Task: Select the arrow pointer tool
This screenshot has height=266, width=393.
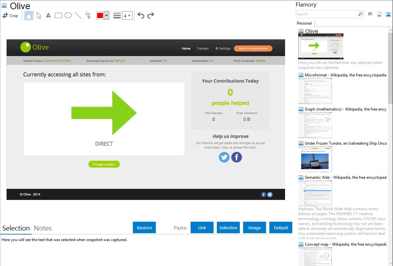Action: [x=39, y=15]
